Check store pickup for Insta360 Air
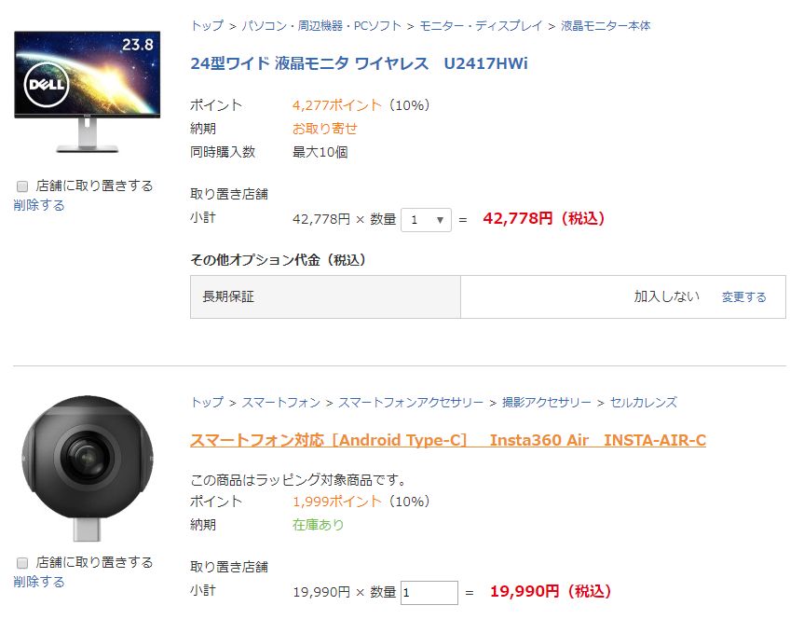 22,563
